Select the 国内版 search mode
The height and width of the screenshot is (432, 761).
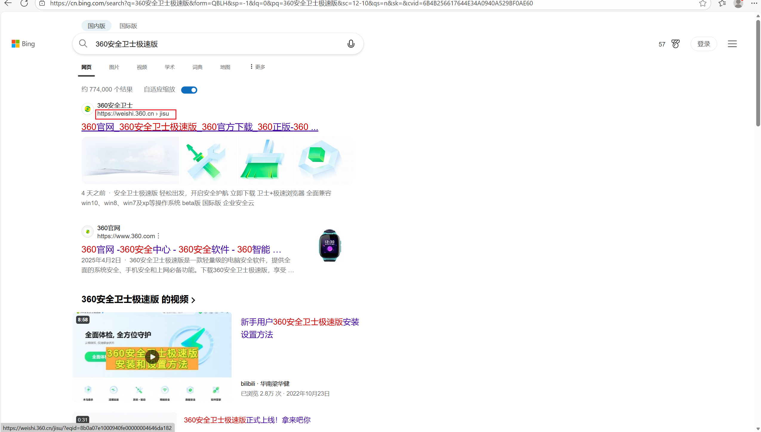pyautogui.click(x=96, y=26)
